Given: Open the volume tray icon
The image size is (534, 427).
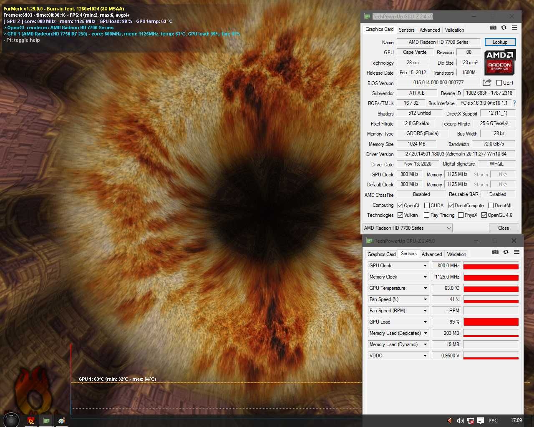Looking at the screenshot, I should point(460,420).
